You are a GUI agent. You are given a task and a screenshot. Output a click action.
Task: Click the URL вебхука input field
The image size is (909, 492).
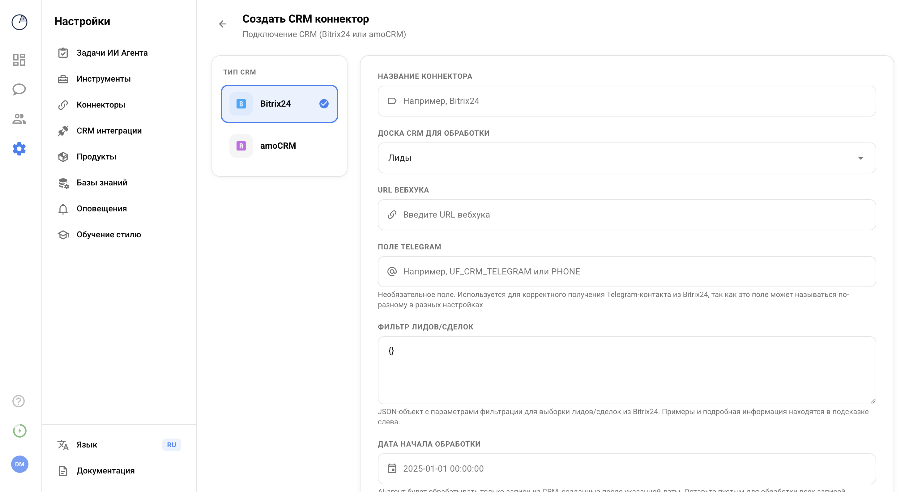point(626,215)
